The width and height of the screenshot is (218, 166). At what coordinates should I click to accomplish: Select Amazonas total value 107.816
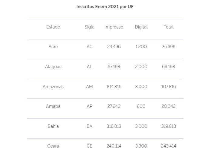click(169, 87)
